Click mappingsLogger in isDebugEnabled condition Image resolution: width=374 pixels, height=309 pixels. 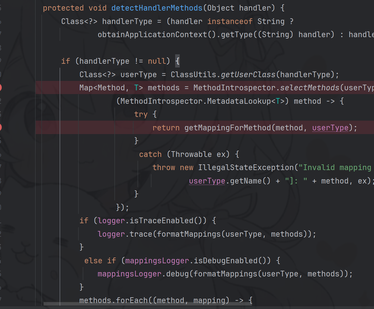click(x=157, y=261)
